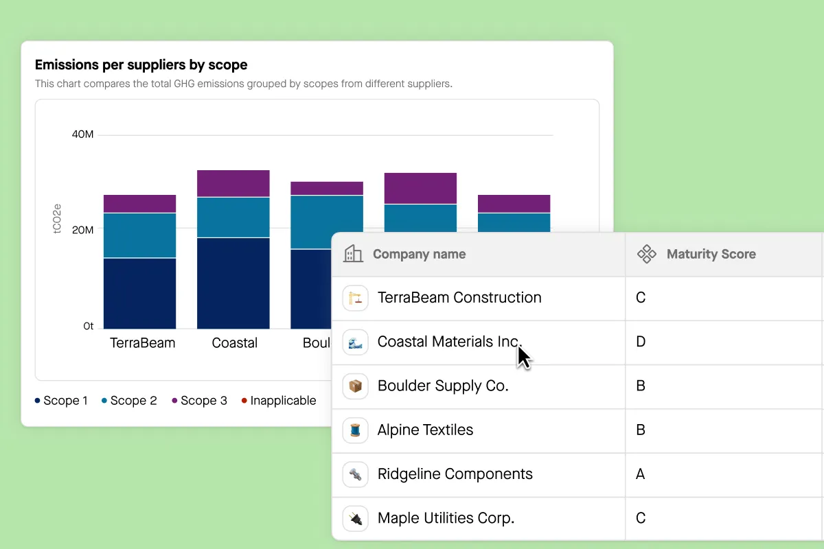Click the purple Scope 3 segment on Coastal's bar
Screen dimensions: 824x549
click(x=233, y=182)
